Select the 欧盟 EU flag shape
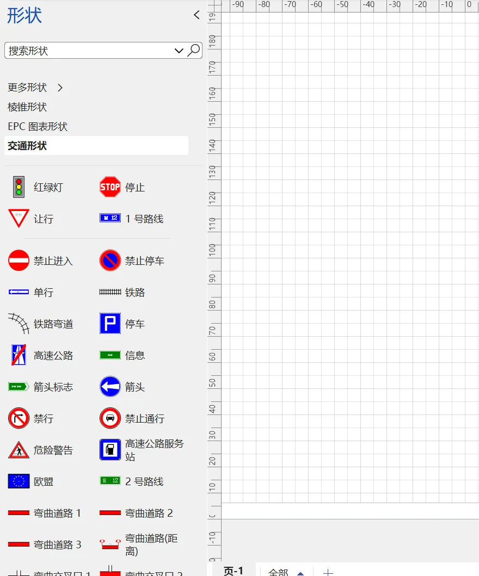 [18, 481]
